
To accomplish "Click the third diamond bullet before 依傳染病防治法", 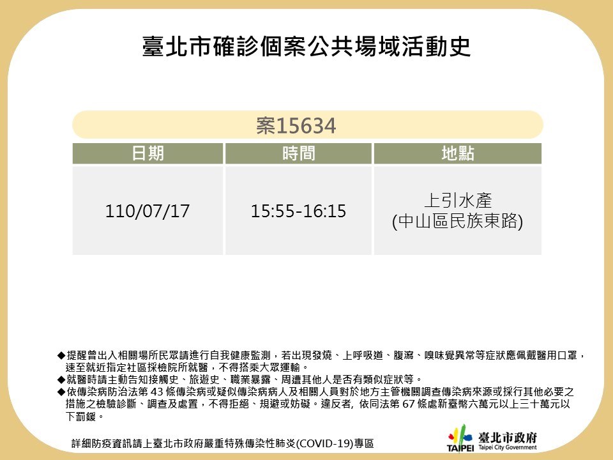I will [x=61, y=392].
